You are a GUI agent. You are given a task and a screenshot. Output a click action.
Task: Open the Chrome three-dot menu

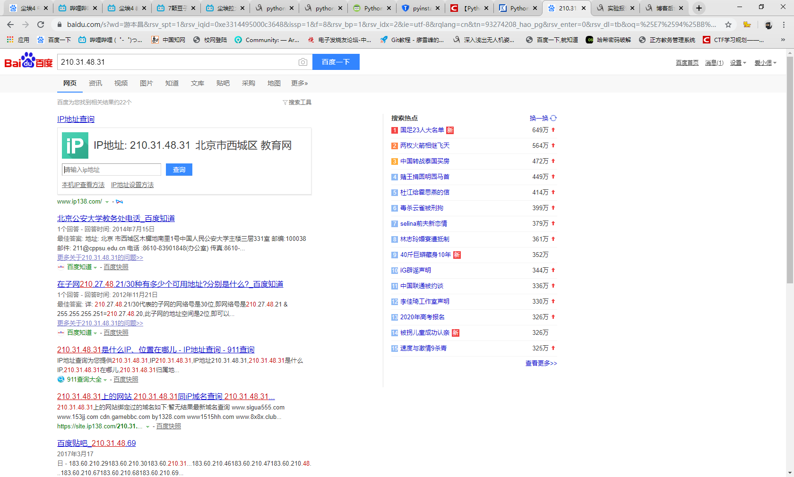[784, 25]
